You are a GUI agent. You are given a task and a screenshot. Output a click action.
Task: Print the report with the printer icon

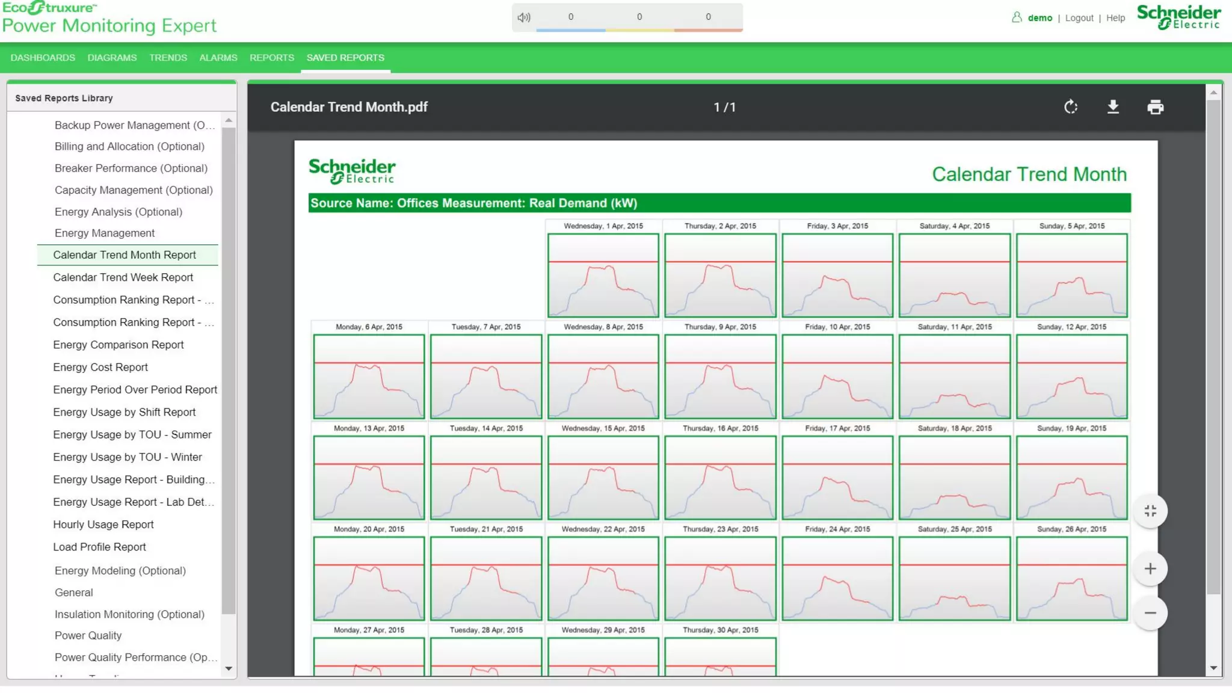pos(1155,107)
